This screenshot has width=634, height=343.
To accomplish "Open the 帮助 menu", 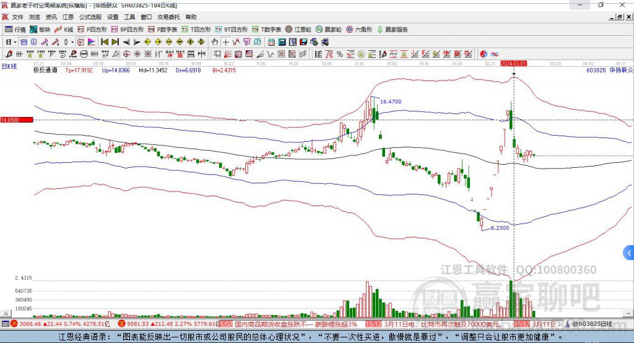I will tap(191, 17).
